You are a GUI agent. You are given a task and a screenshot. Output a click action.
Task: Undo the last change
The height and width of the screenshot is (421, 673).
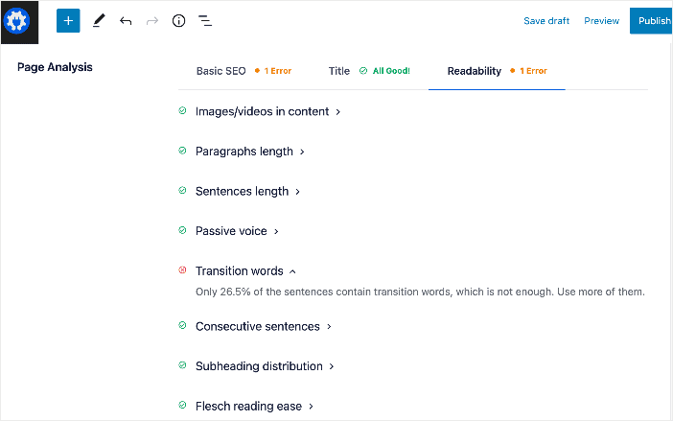click(126, 20)
